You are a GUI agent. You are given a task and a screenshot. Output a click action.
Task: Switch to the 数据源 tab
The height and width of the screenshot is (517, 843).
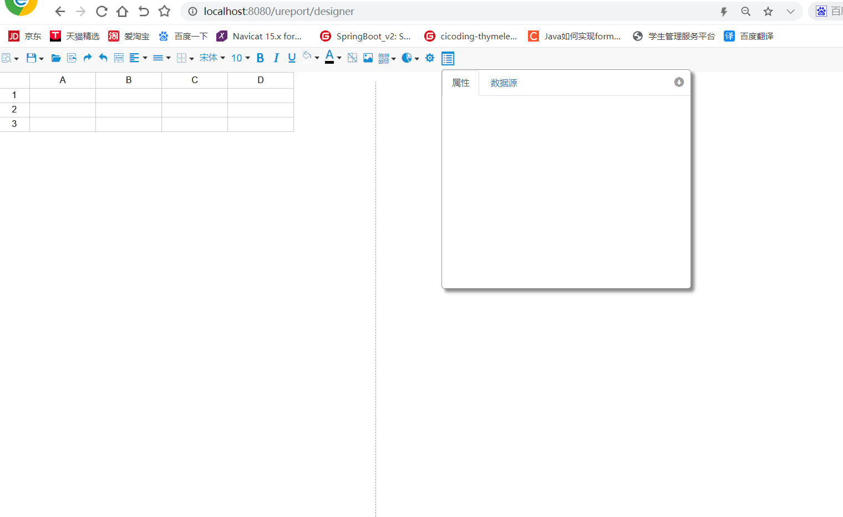[503, 83]
